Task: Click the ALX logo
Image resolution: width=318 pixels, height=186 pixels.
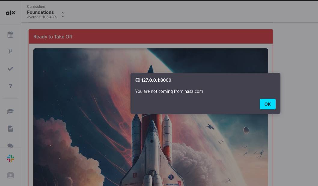Action: point(10,13)
